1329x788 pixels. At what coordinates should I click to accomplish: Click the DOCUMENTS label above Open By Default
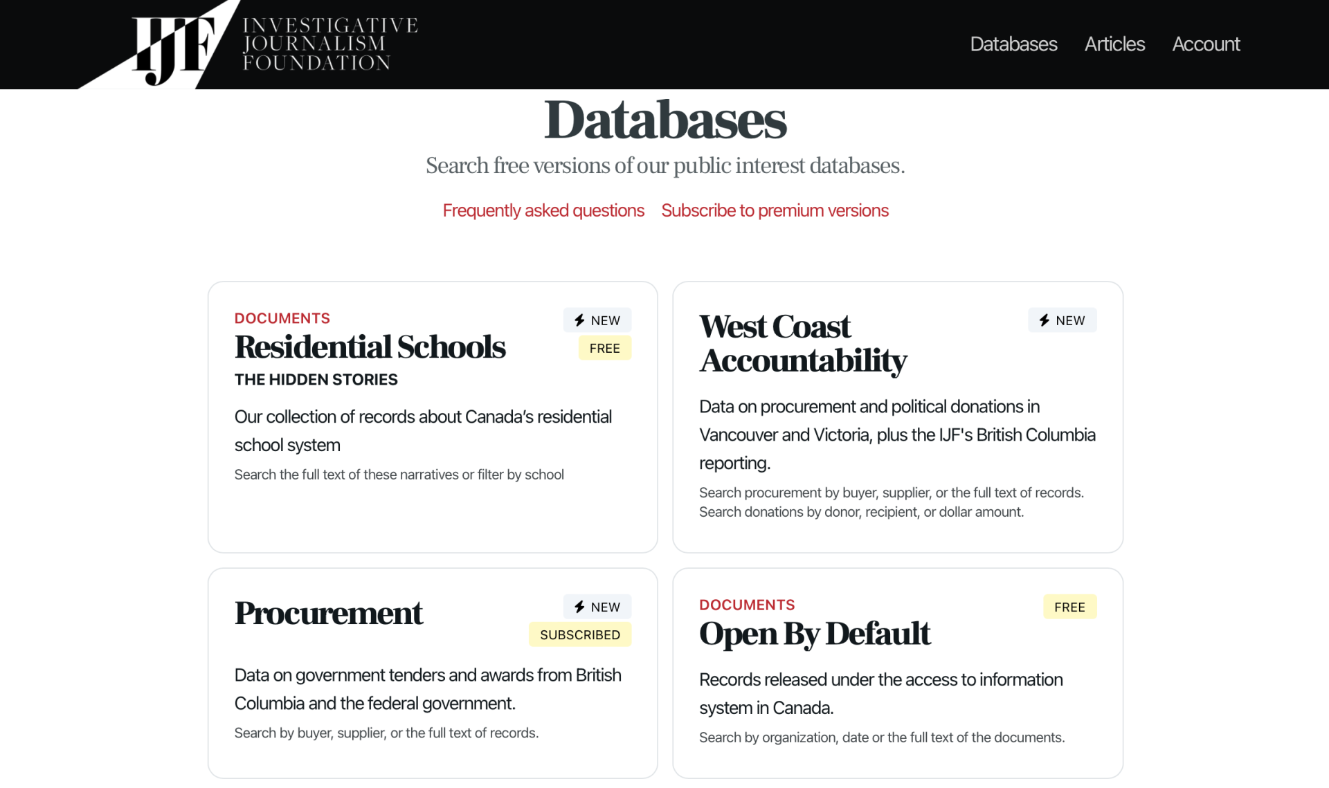click(x=747, y=605)
